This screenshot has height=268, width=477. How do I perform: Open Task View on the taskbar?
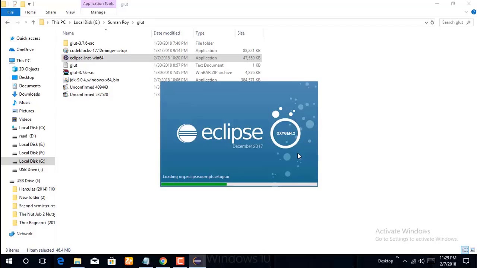43,261
